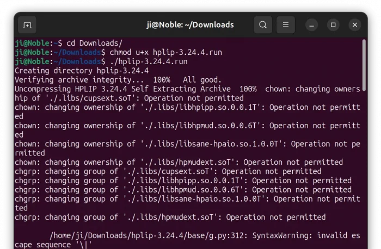Image resolution: width=381 pixels, height=249 pixels.
Task: Close the terminal window
Action: point(354,25)
